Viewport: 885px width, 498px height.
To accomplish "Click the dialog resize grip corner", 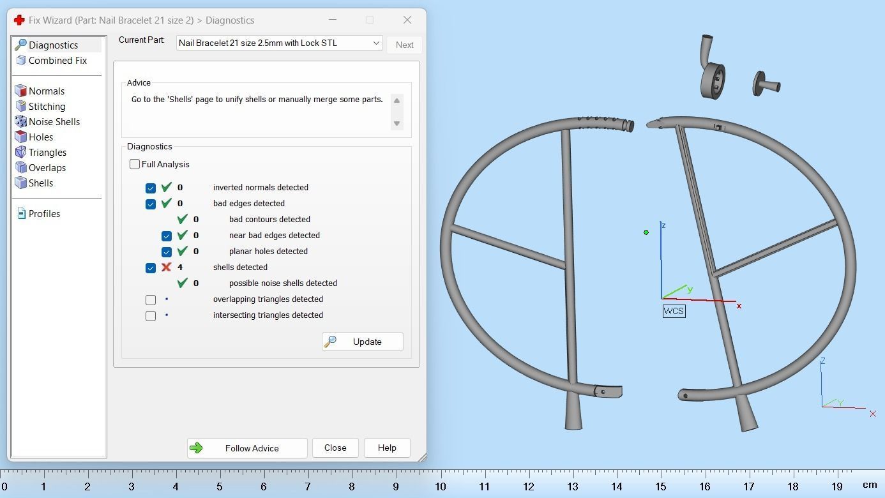I will (422, 457).
